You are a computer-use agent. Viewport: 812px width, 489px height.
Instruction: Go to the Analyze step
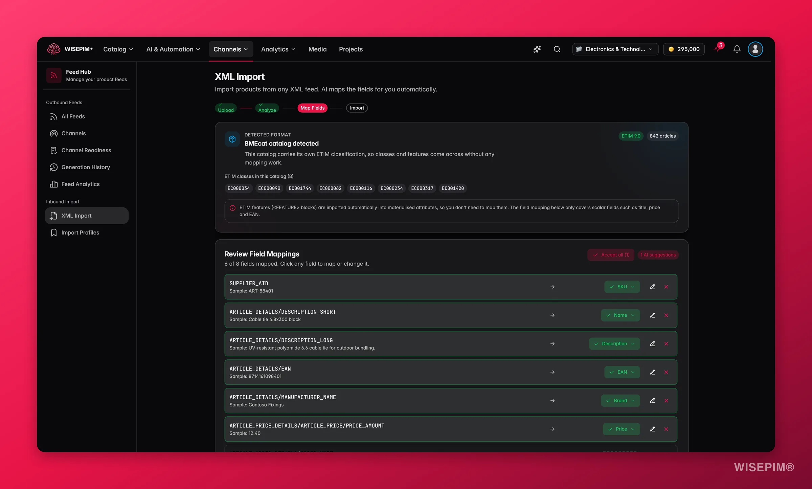(x=267, y=108)
